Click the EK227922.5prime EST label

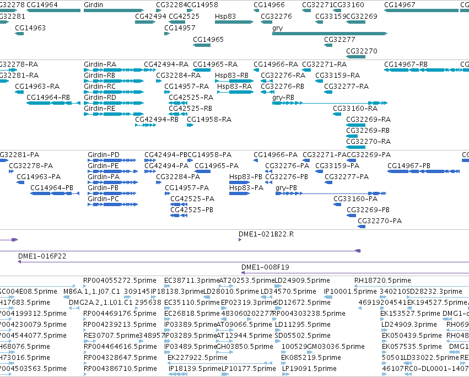coord(197,358)
